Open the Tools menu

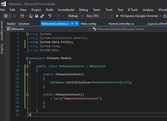pos(109,10)
